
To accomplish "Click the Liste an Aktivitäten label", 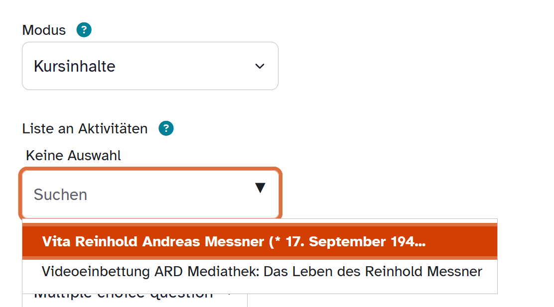I will click(85, 129).
